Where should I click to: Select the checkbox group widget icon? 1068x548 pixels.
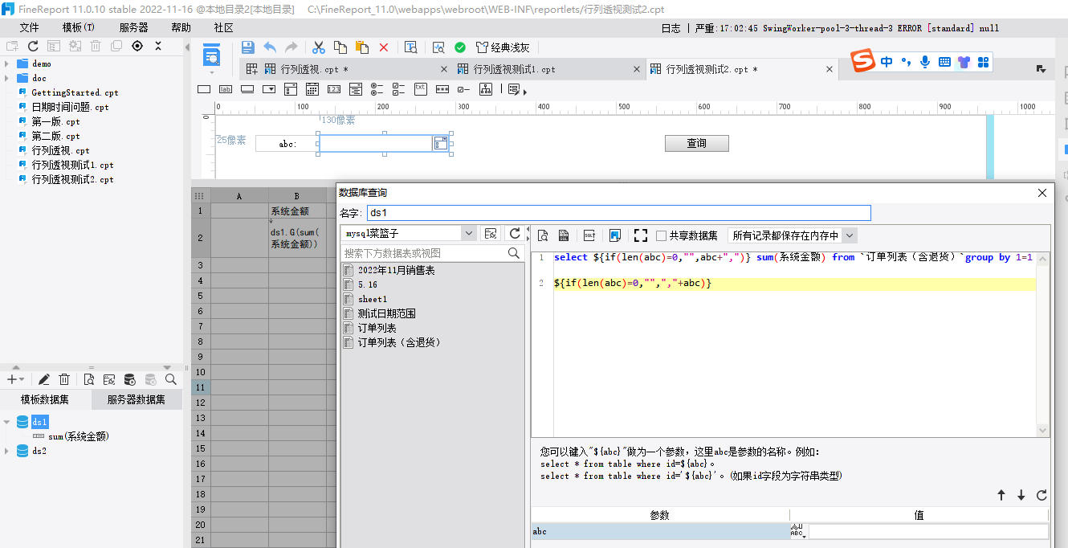[399, 89]
